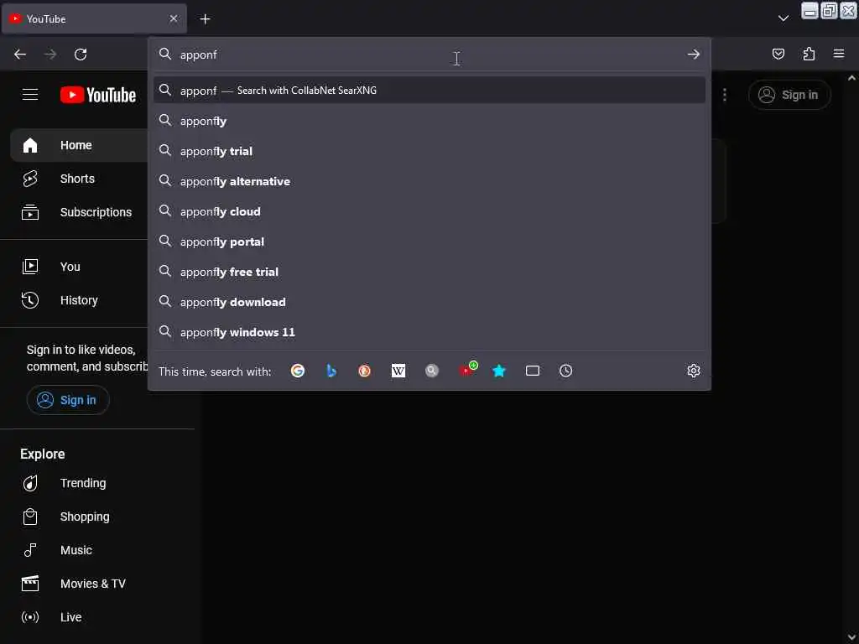Viewport: 859px width, 644px height.
Task: Search bookmarks using the blue star icon
Action: pos(499,371)
